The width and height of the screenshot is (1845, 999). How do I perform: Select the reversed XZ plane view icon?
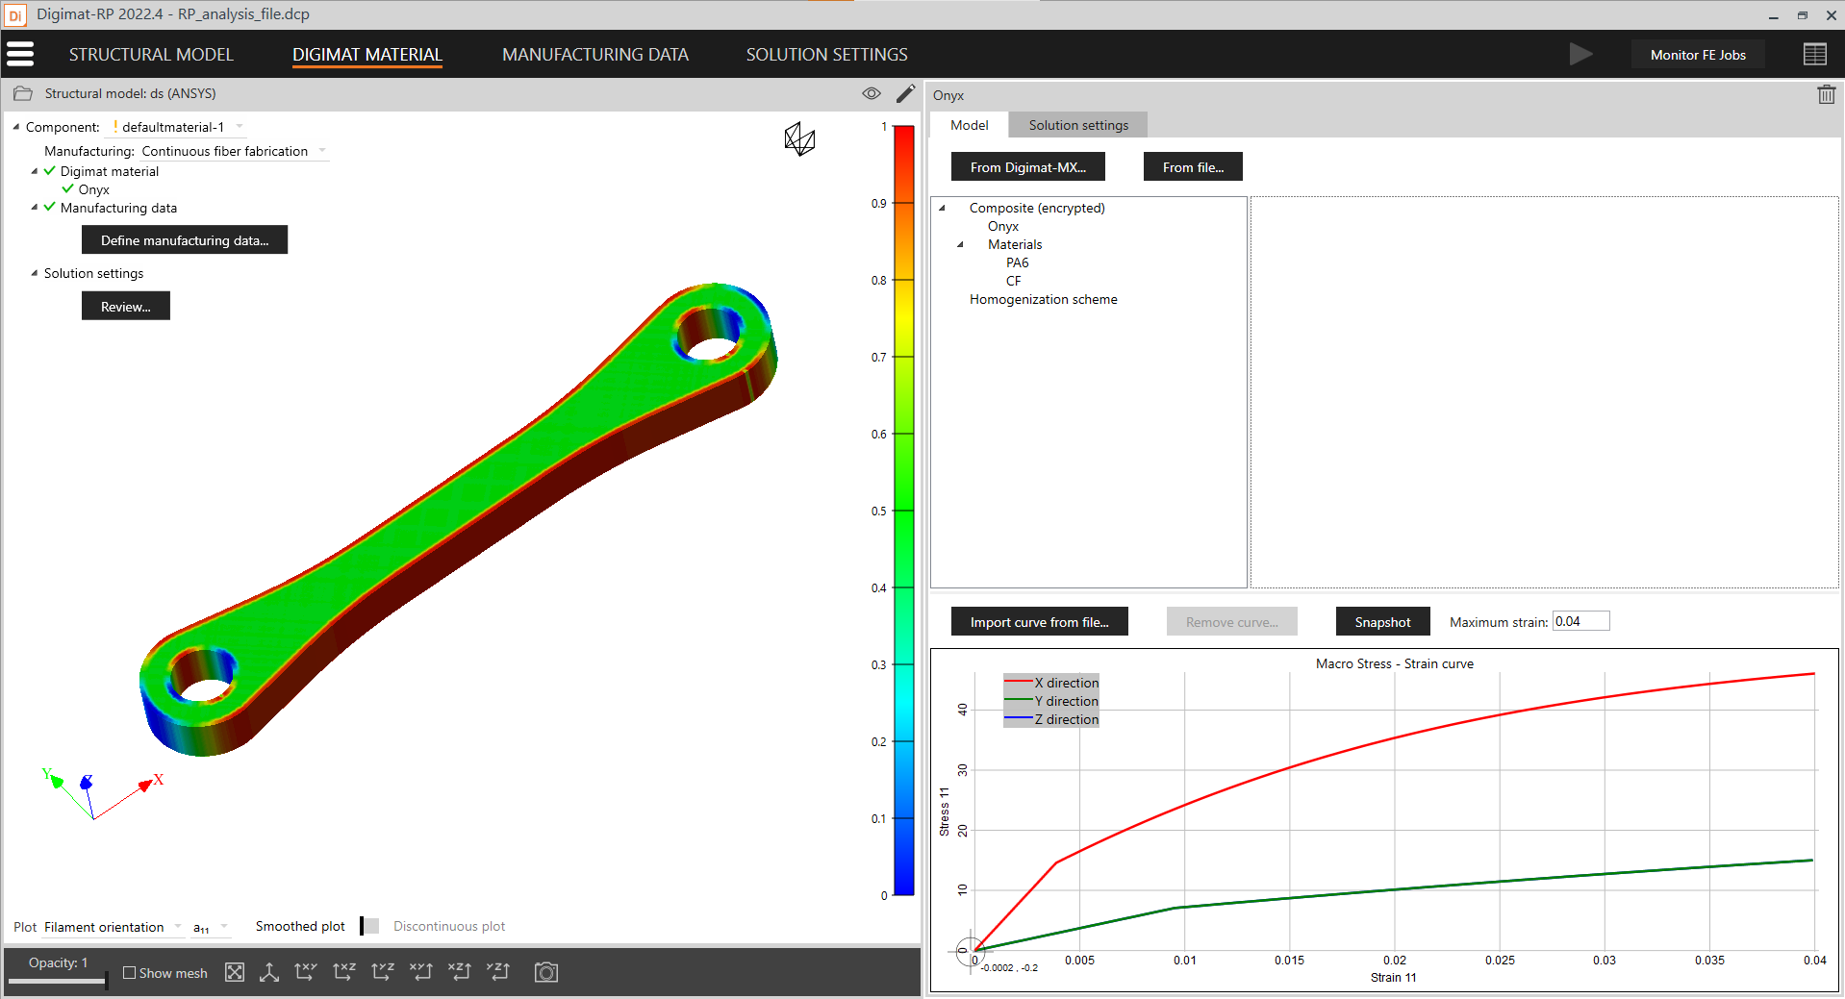[x=460, y=972]
